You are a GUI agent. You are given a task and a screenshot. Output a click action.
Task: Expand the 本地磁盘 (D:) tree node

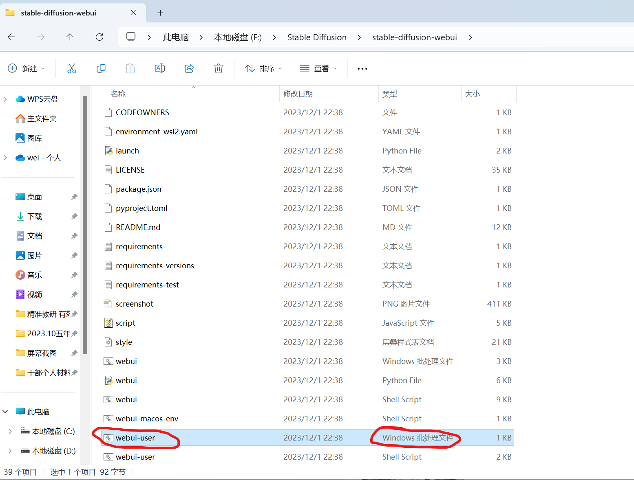coord(10,451)
